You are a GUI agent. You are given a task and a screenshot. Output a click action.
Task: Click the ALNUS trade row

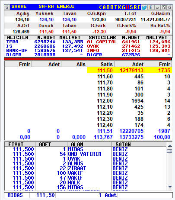click(84, 164)
